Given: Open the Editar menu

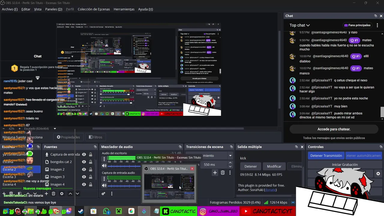Looking at the screenshot, I should (26, 9).
